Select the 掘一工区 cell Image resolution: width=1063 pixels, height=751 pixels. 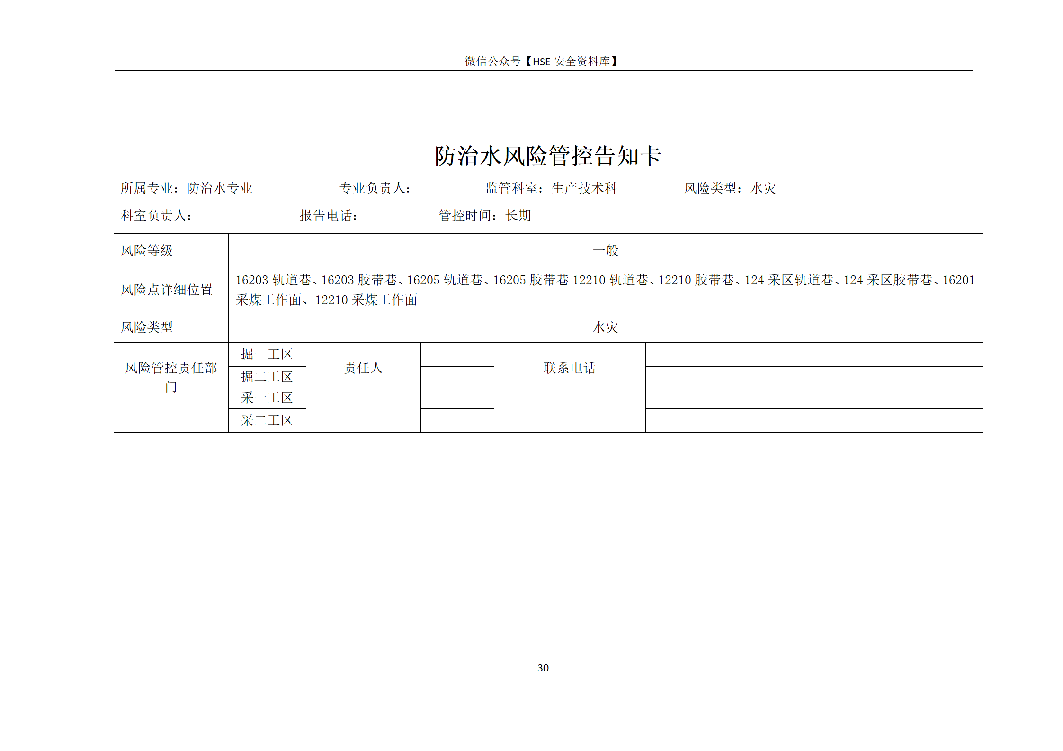click(x=267, y=354)
